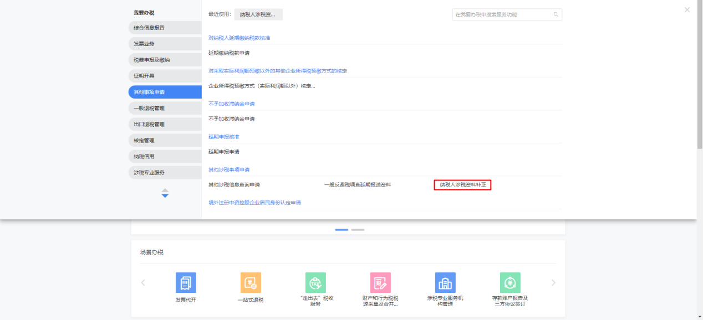Viewport: 703px width, 320px height.
Task: Click the search magnifier icon
Action: point(556,15)
